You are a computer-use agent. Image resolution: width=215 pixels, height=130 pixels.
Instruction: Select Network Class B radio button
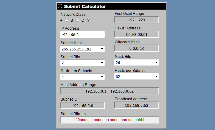pos(77,20)
